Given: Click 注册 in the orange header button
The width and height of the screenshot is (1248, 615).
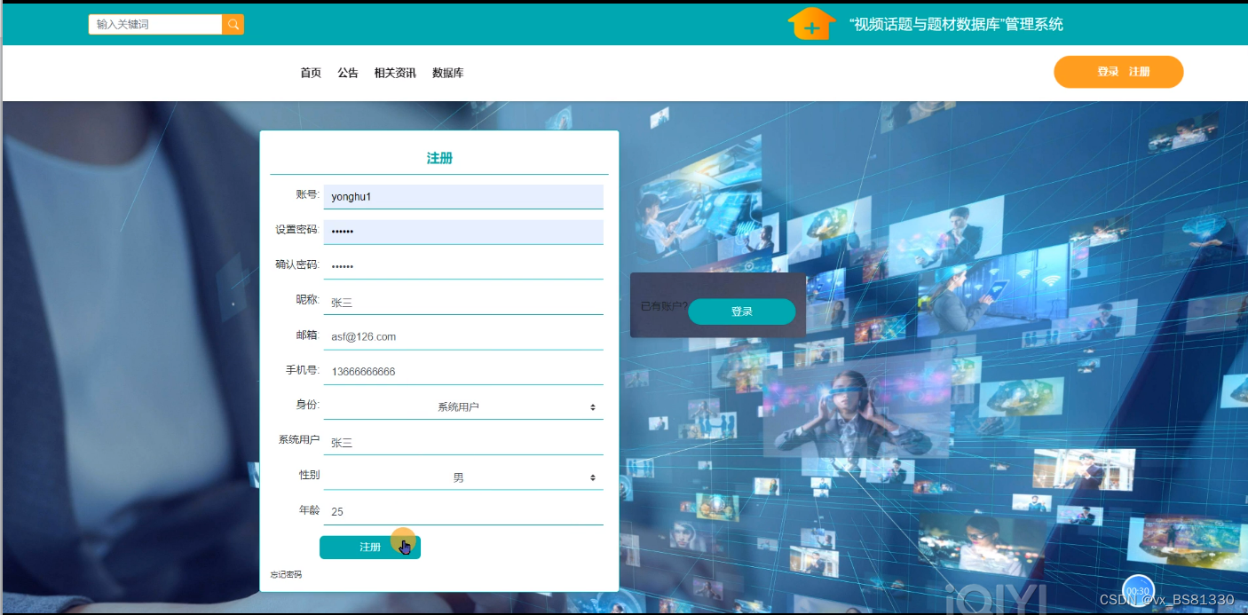Looking at the screenshot, I should click(x=1139, y=72).
